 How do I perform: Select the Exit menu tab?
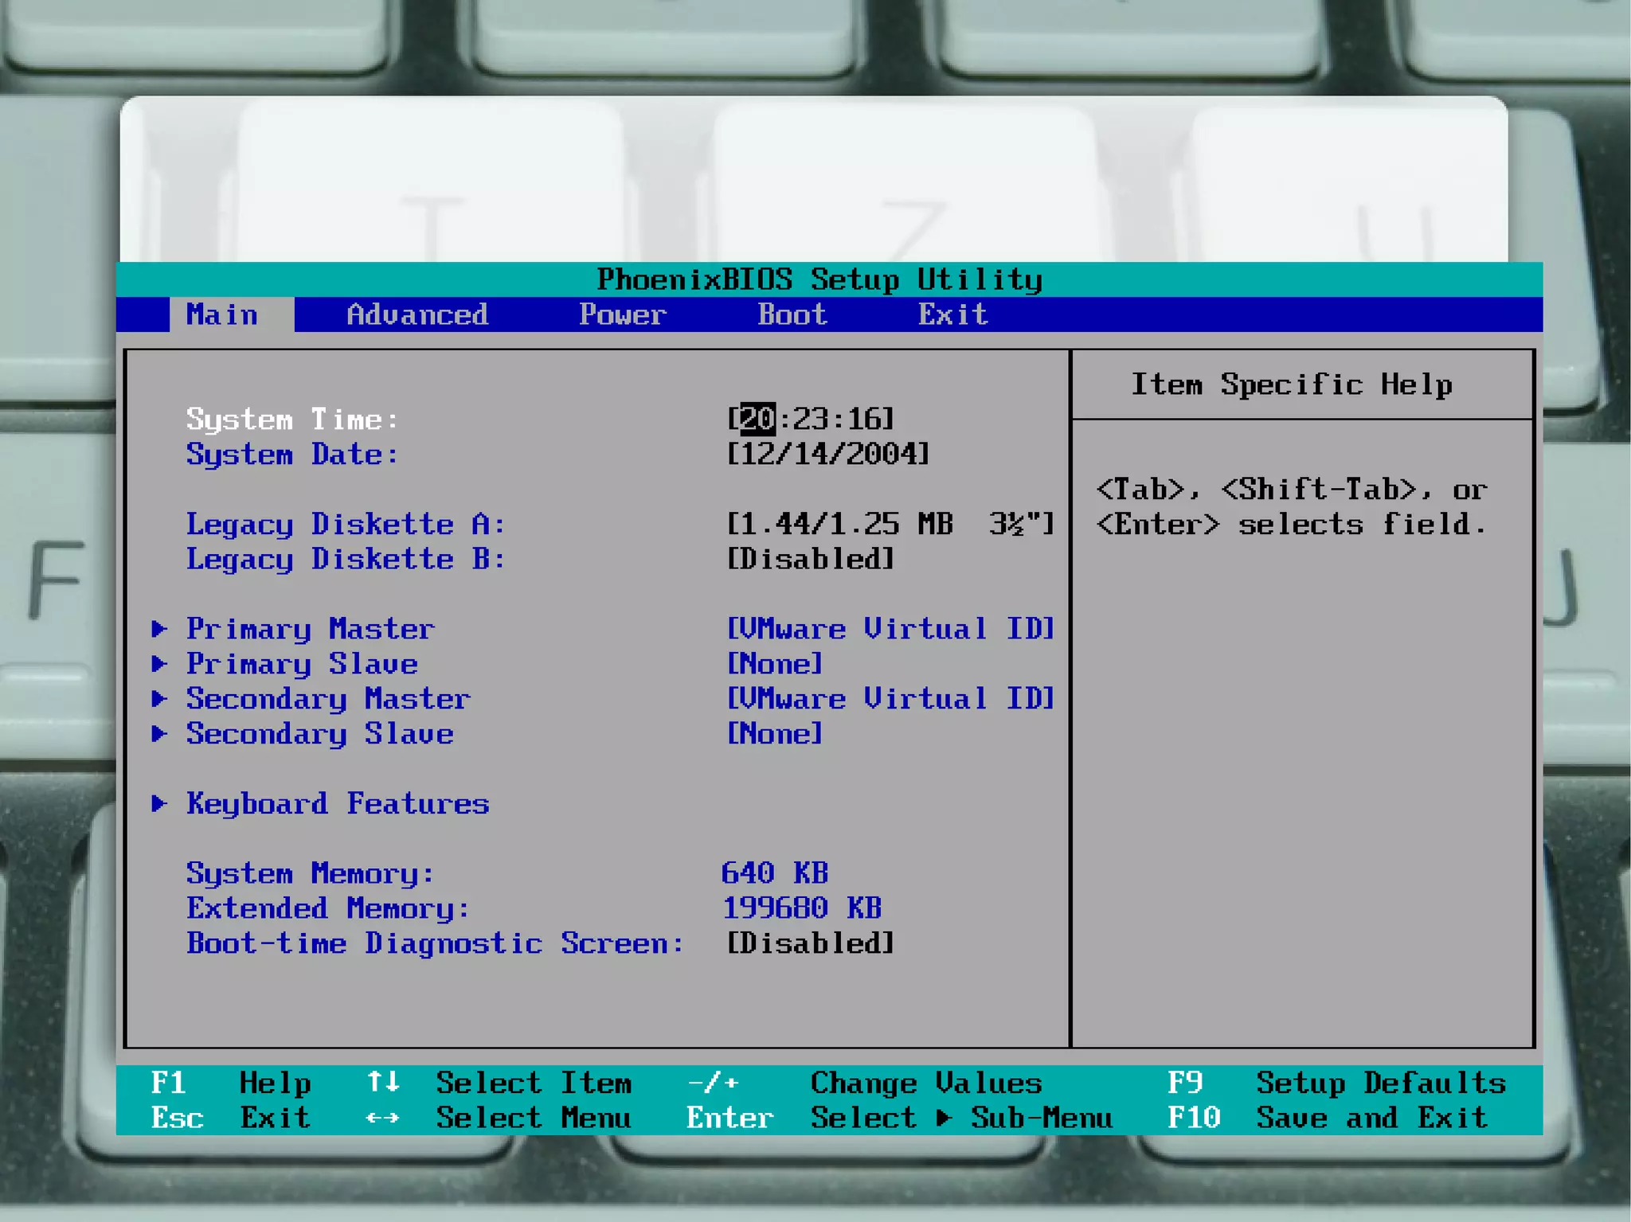pyautogui.click(x=952, y=314)
